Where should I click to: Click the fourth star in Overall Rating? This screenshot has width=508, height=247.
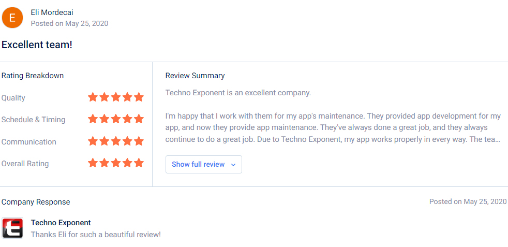coord(127,163)
